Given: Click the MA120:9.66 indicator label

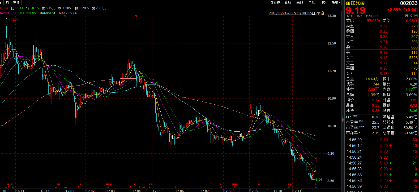Looking at the screenshot, I should (x=68, y=13).
